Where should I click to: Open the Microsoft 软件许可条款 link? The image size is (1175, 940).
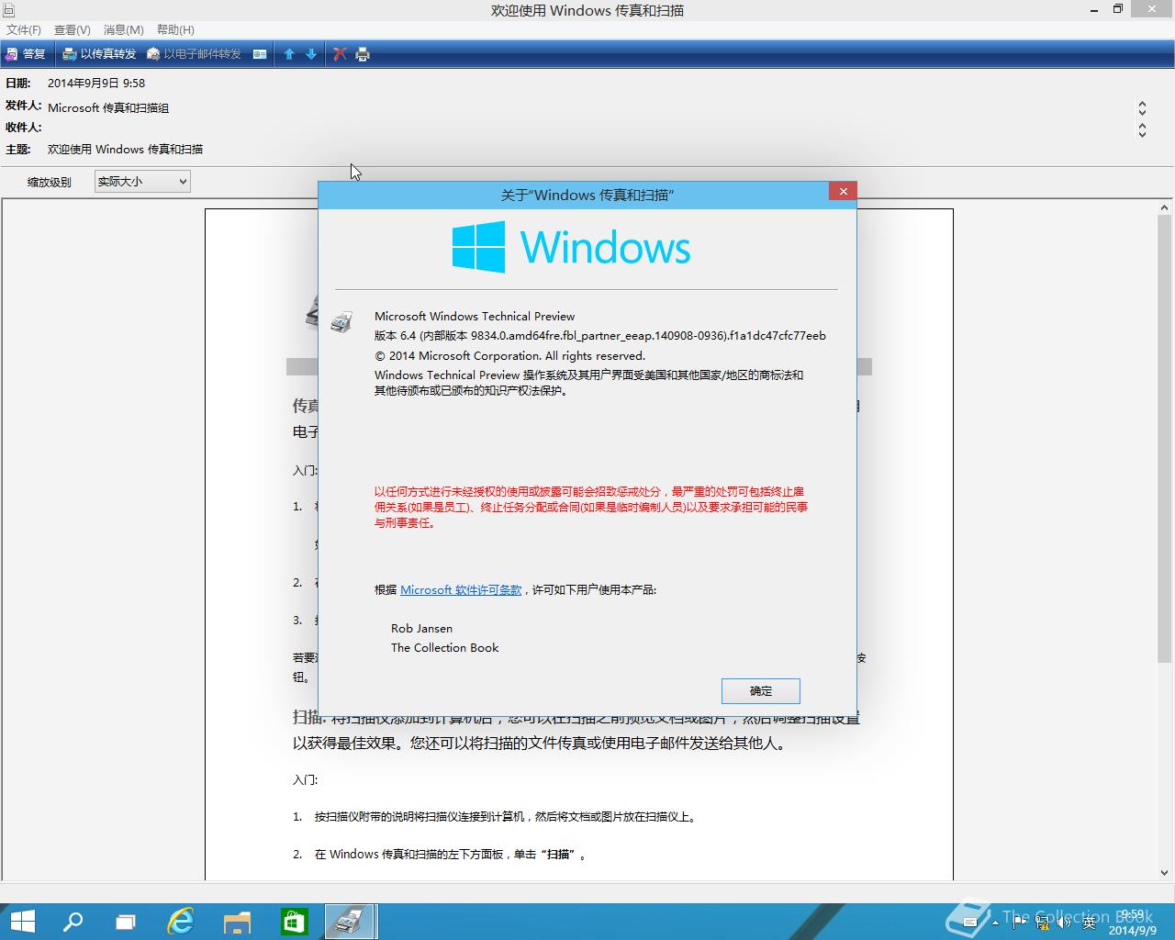(x=461, y=589)
